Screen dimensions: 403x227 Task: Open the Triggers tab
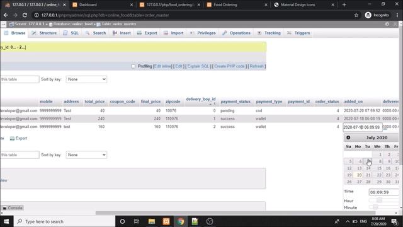coord(298,33)
